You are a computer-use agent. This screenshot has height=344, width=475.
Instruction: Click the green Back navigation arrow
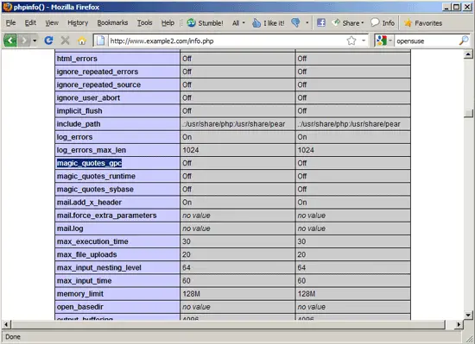click(x=10, y=41)
